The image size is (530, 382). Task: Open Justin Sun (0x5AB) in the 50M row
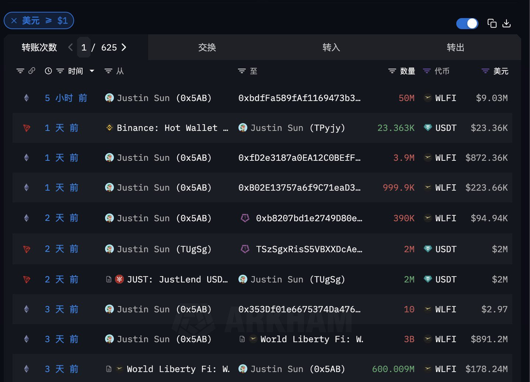pyautogui.click(x=164, y=98)
